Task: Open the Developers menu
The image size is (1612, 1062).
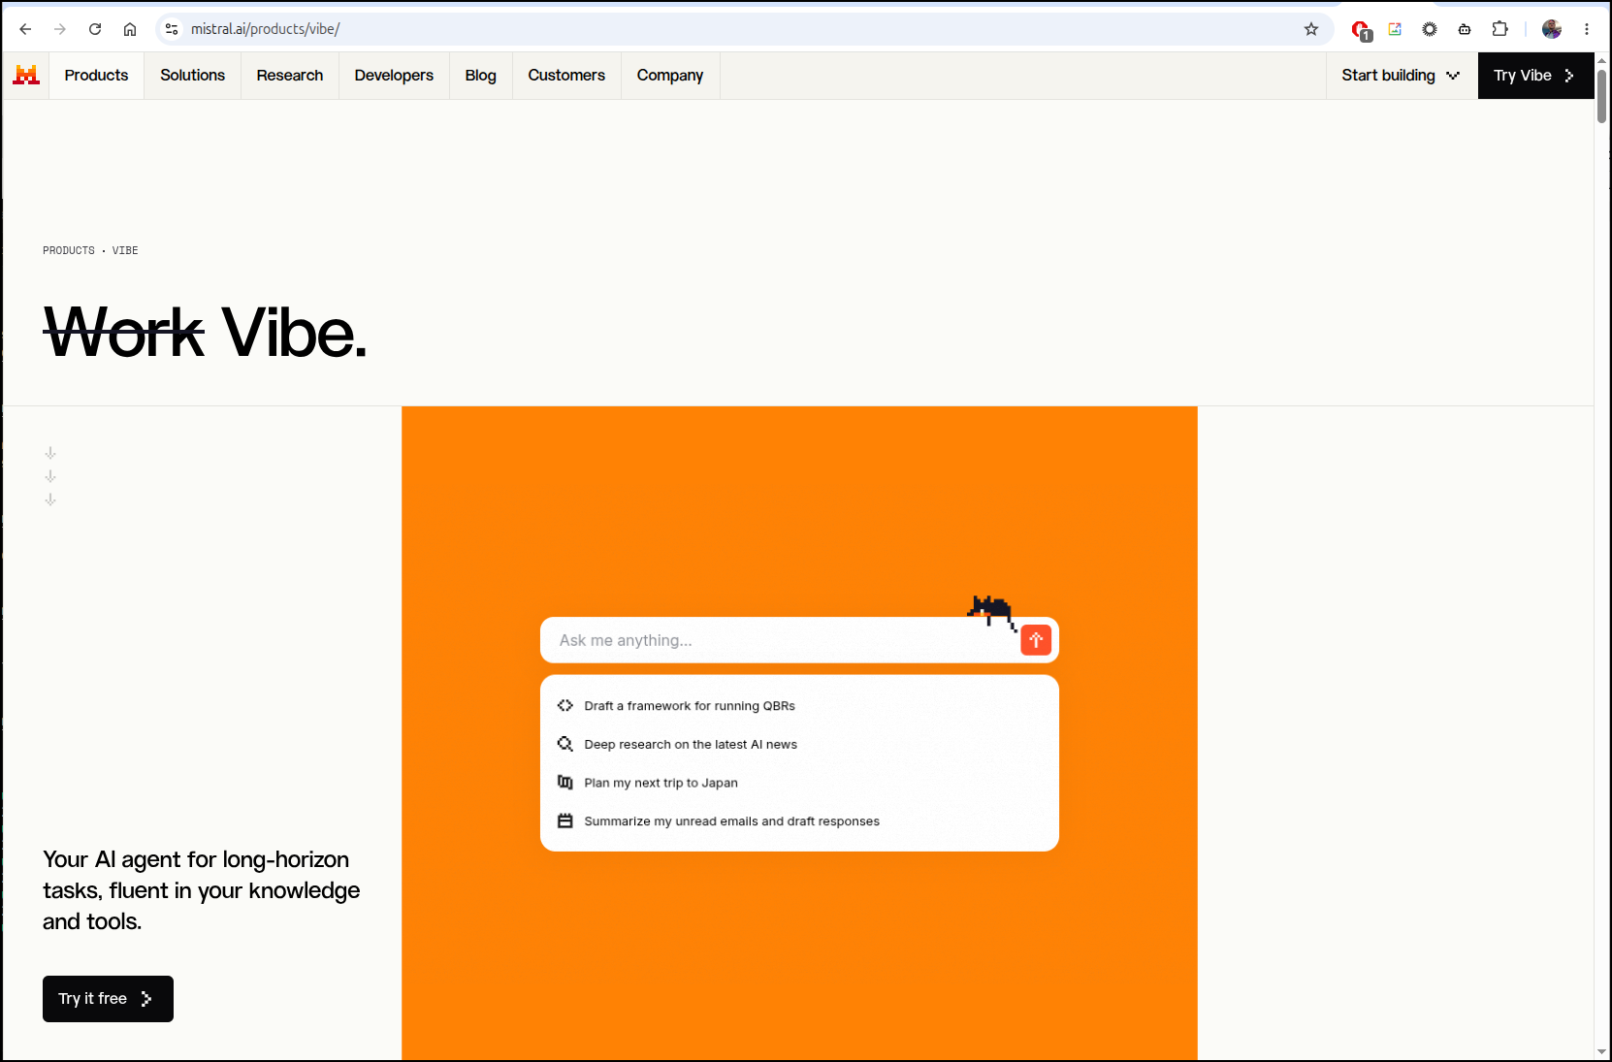Action: (394, 76)
